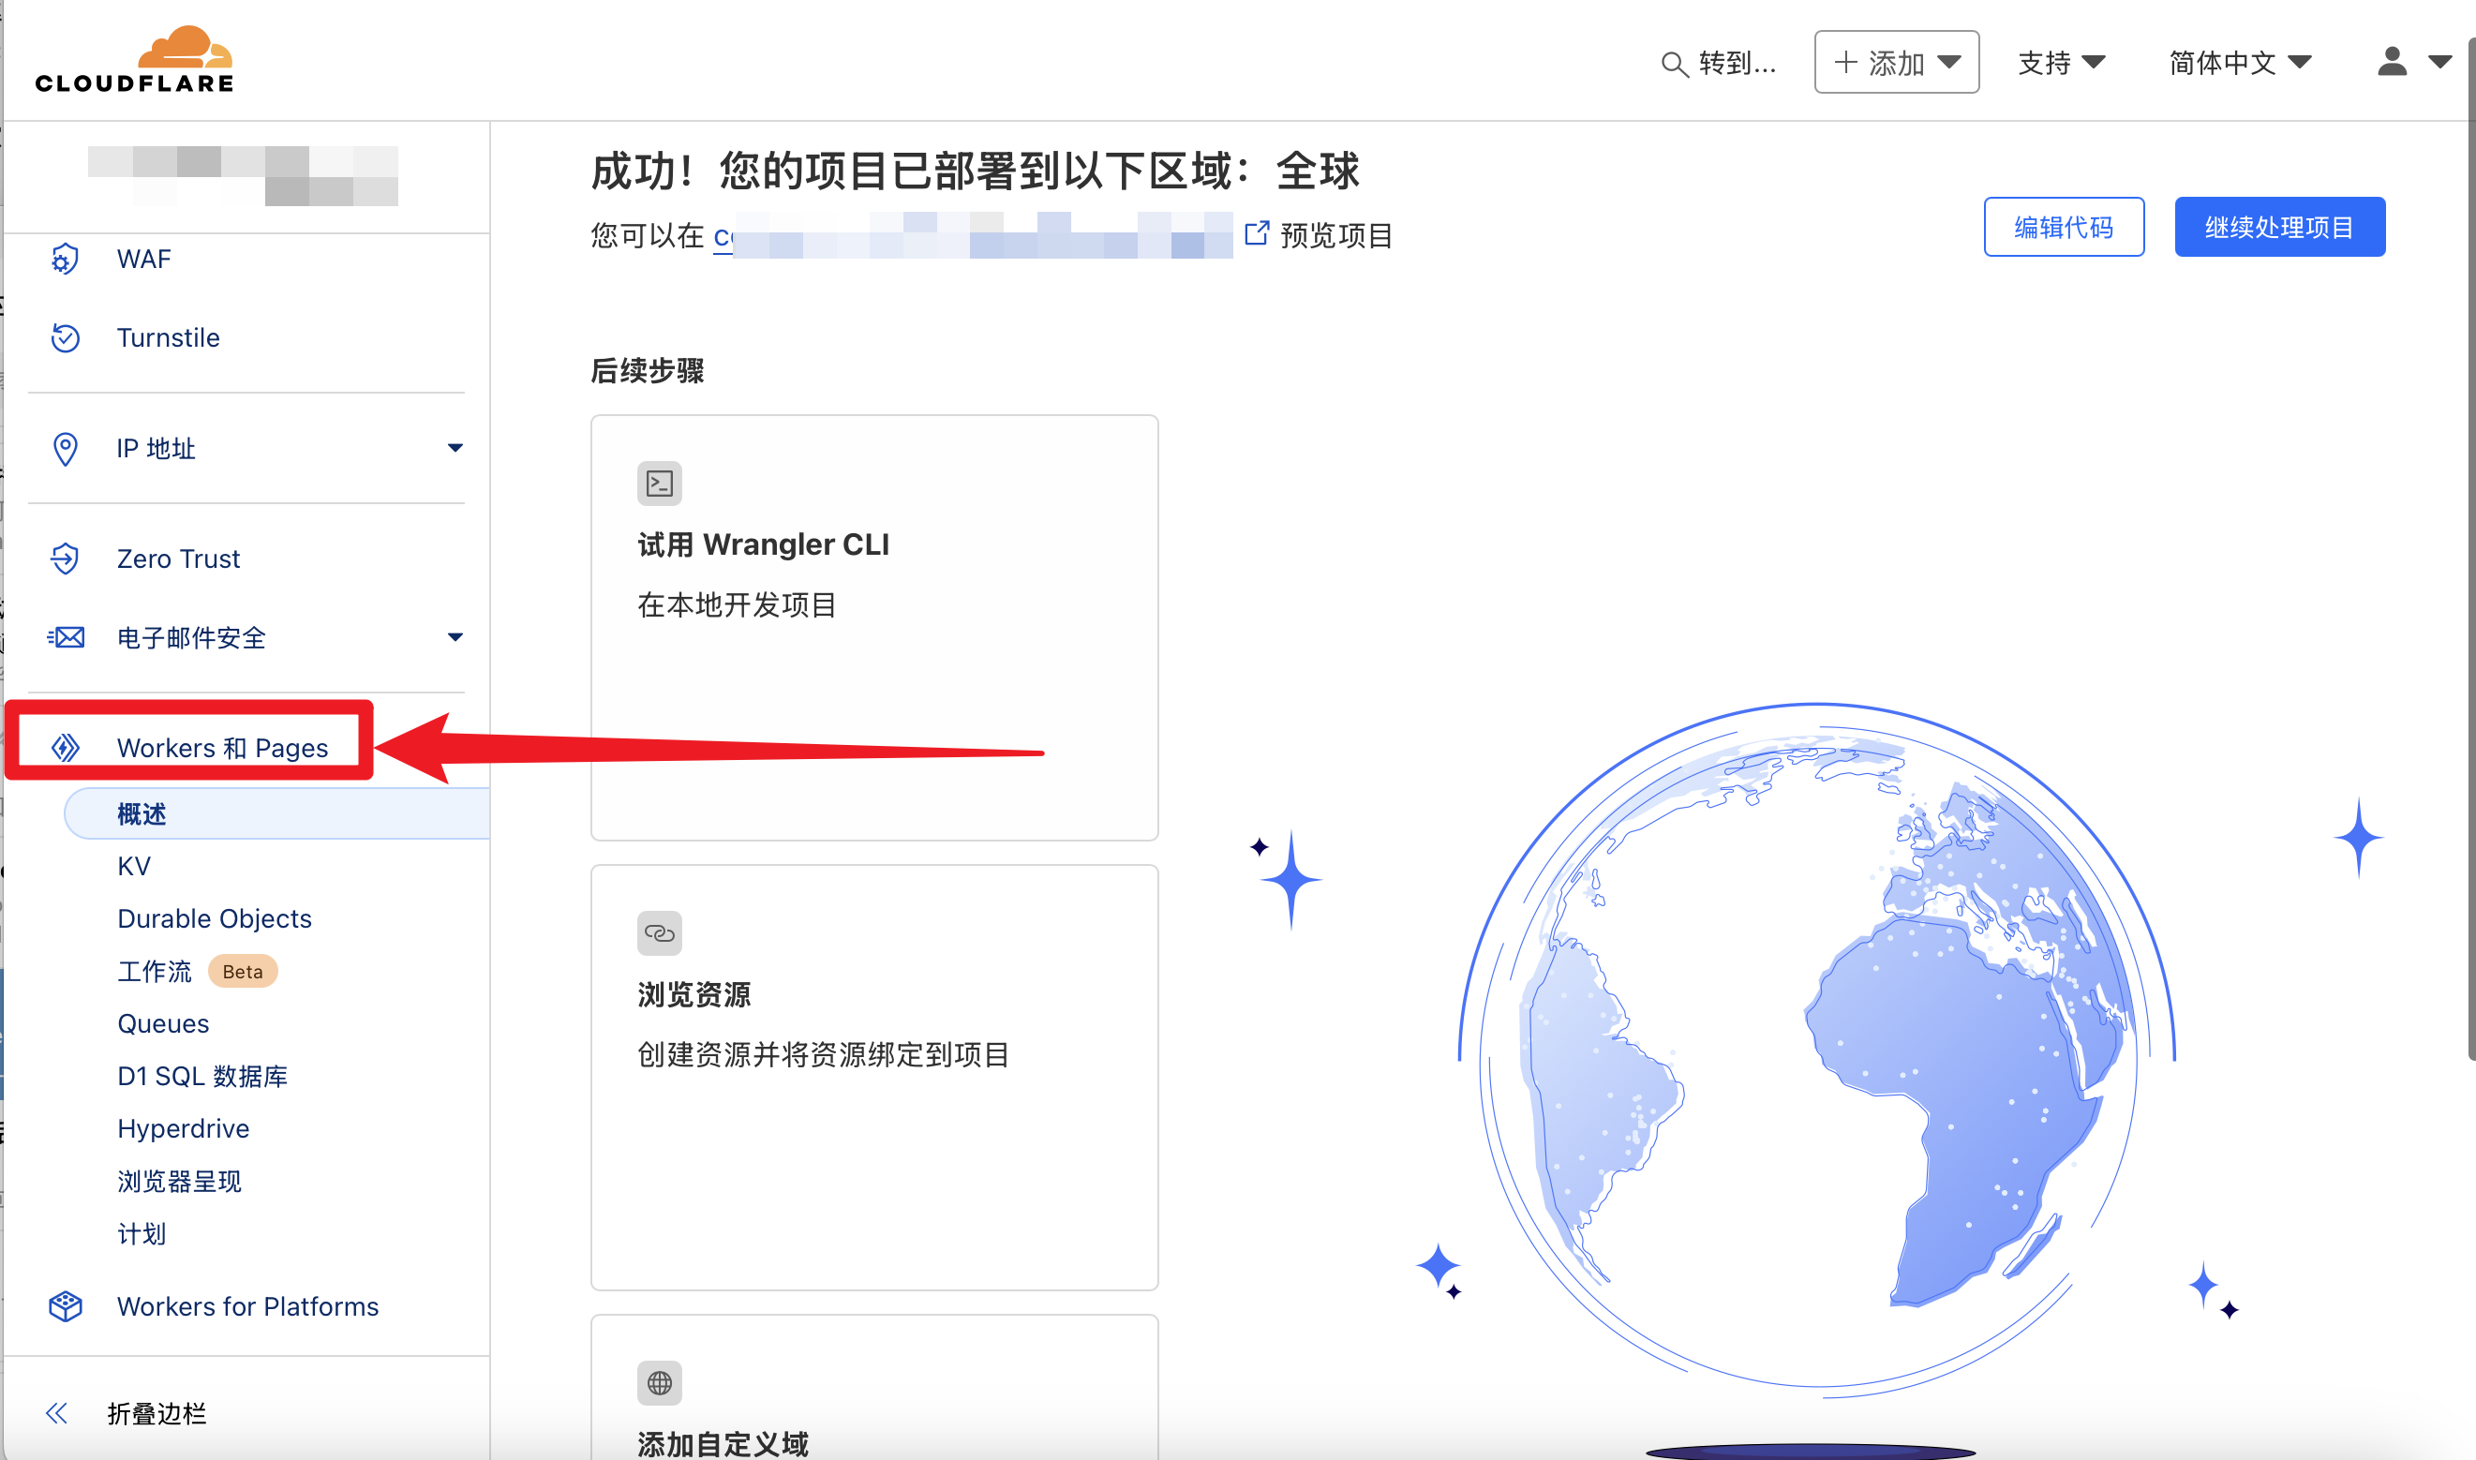Click the blurred account name in sidebar
2476x1460 pixels.
click(243, 175)
